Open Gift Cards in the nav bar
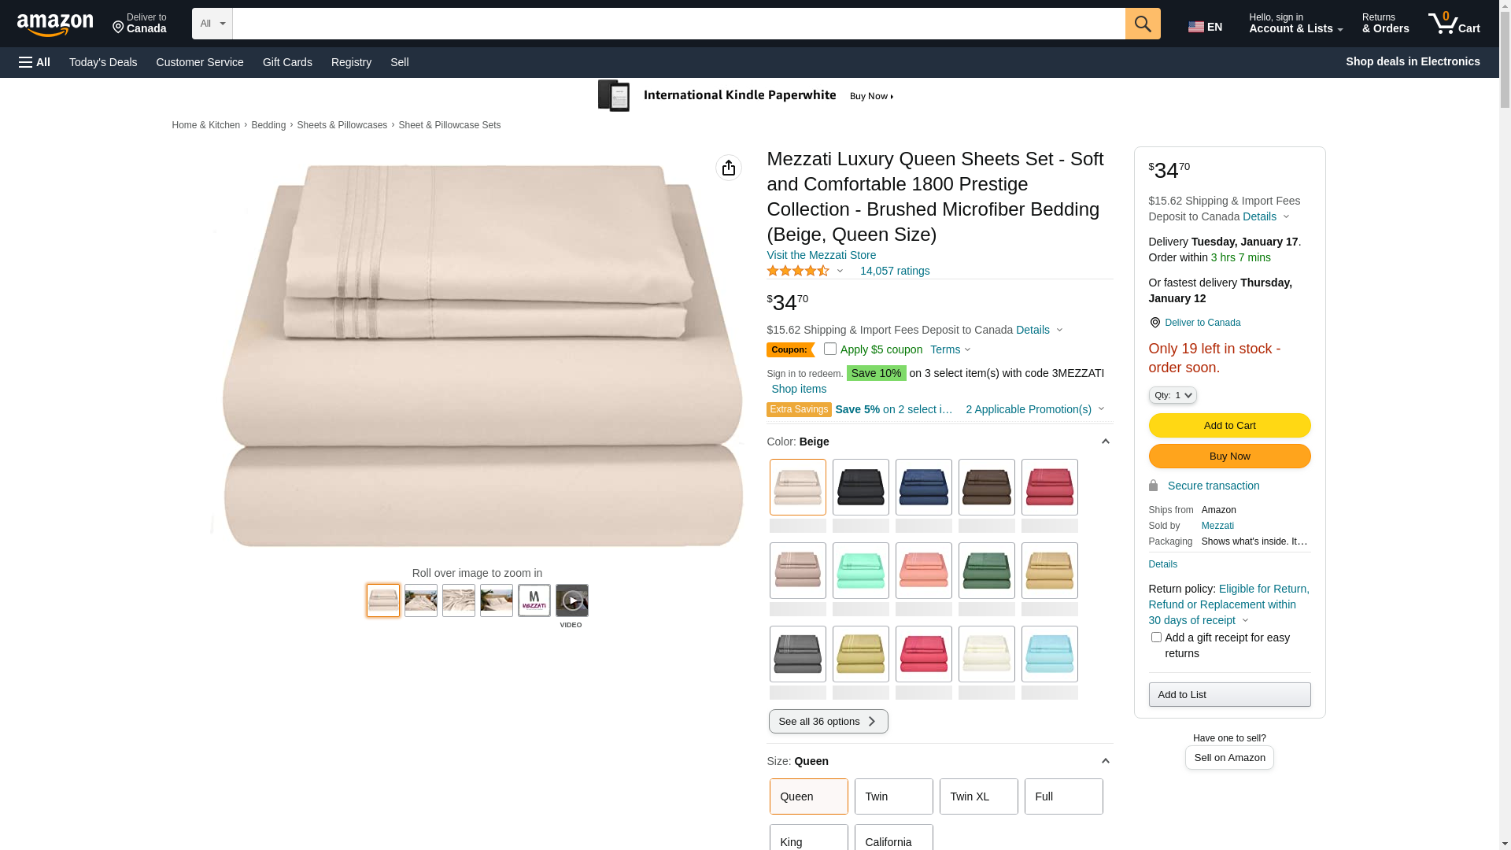The height and width of the screenshot is (850, 1511). [x=287, y=62]
